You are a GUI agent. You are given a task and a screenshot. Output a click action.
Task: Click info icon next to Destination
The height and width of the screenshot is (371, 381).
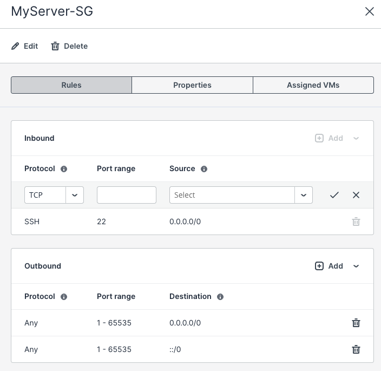[220, 297]
